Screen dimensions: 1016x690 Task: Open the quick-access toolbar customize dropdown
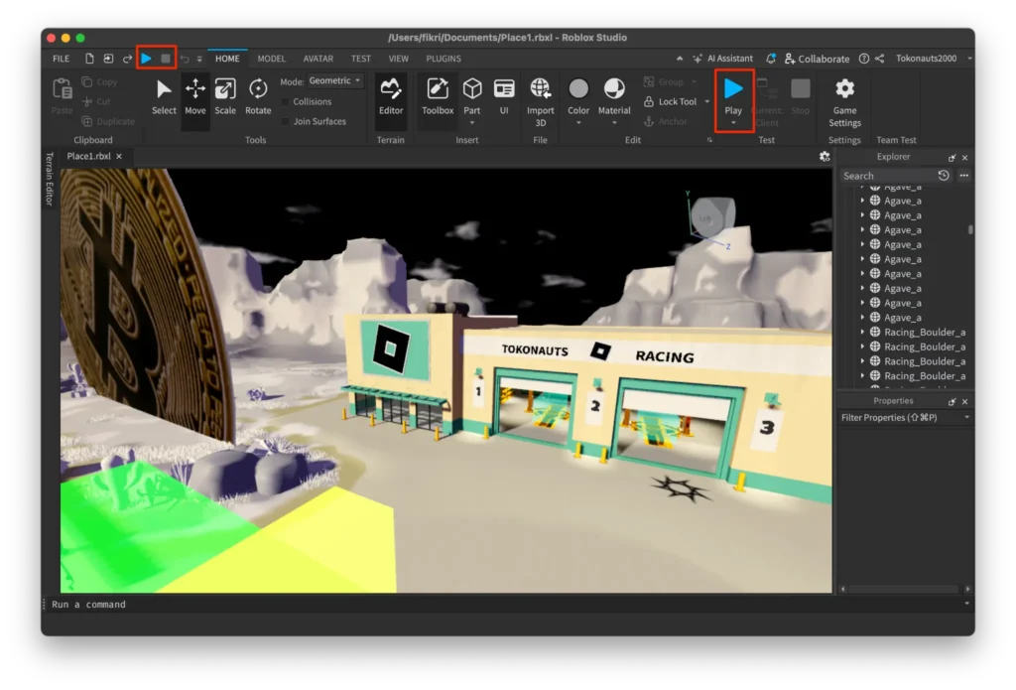(199, 59)
